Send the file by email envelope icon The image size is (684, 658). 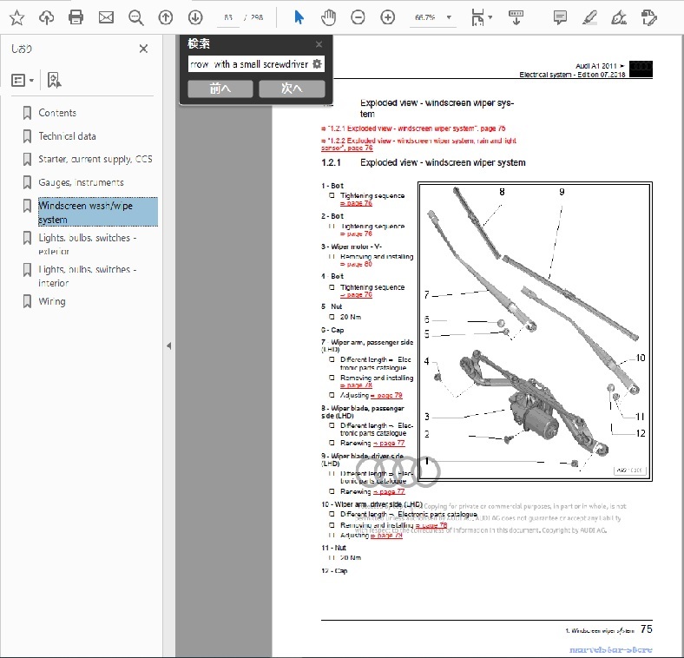coord(106,17)
